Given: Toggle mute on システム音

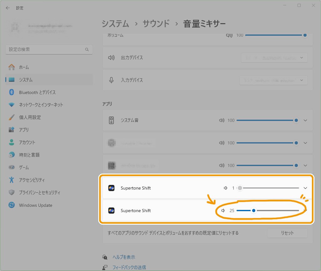Looking at the screenshot, I should pyautogui.click(x=222, y=120).
